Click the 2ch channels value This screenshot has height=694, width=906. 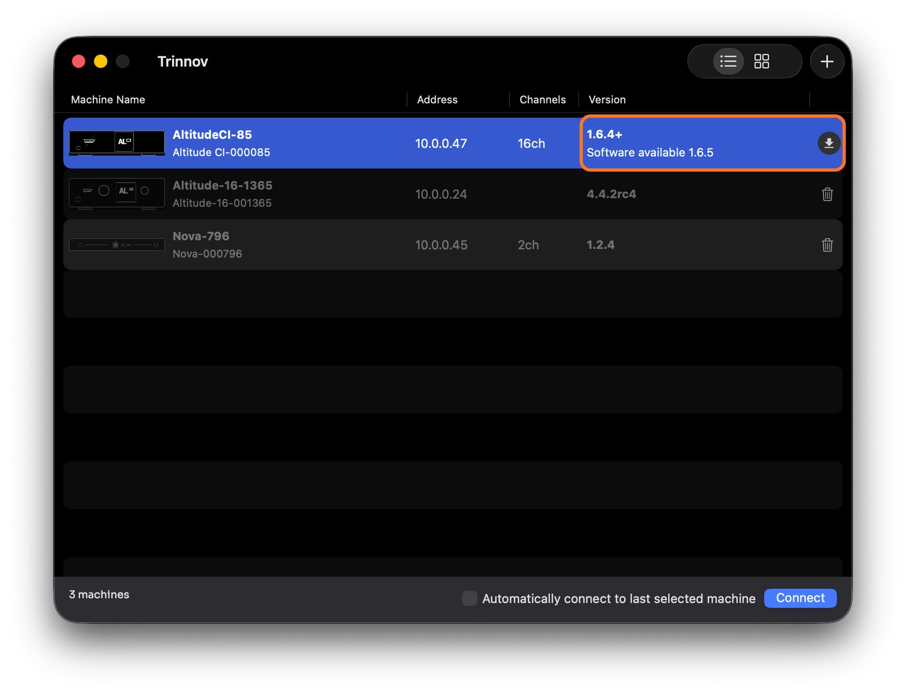tap(528, 245)
